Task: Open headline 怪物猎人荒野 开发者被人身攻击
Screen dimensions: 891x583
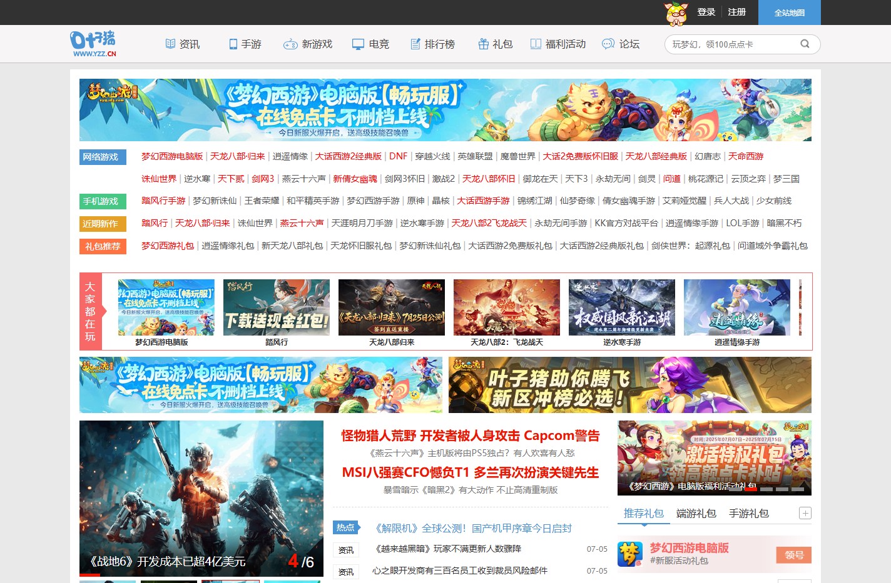Action: click(x=471, y=436)
